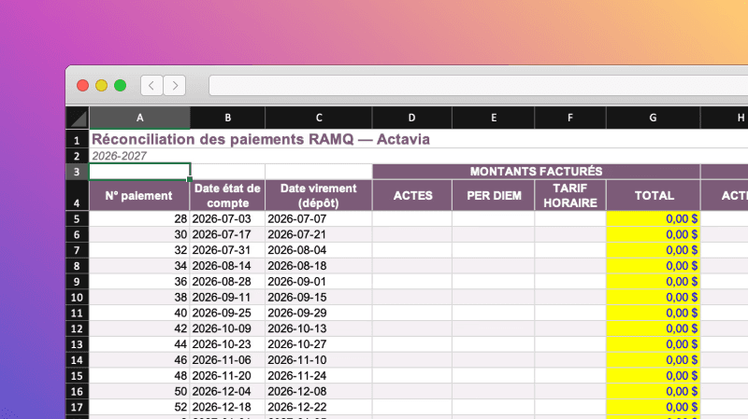Click the cell fill handle of A3

(x=190, y=179)
